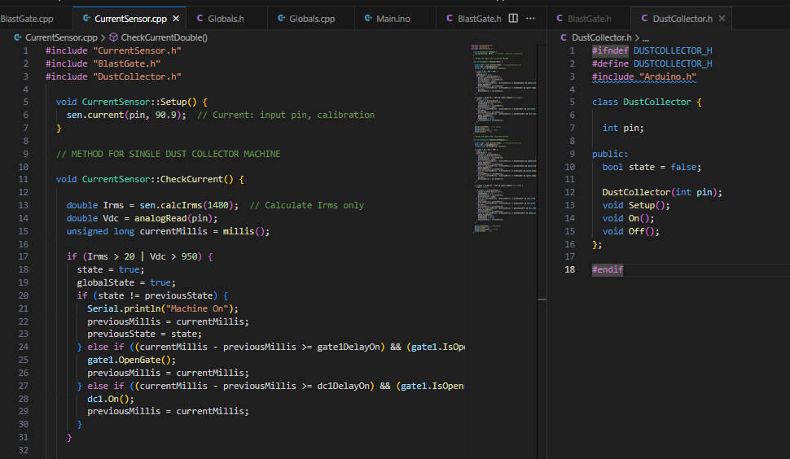Open CurrentSensor.cpp breadcrumb dropdown
790x459 pixels.
[61, 37]
